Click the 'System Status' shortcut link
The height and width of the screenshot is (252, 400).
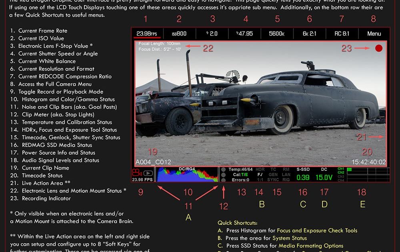pyautogui.click(x=290, y=238)
